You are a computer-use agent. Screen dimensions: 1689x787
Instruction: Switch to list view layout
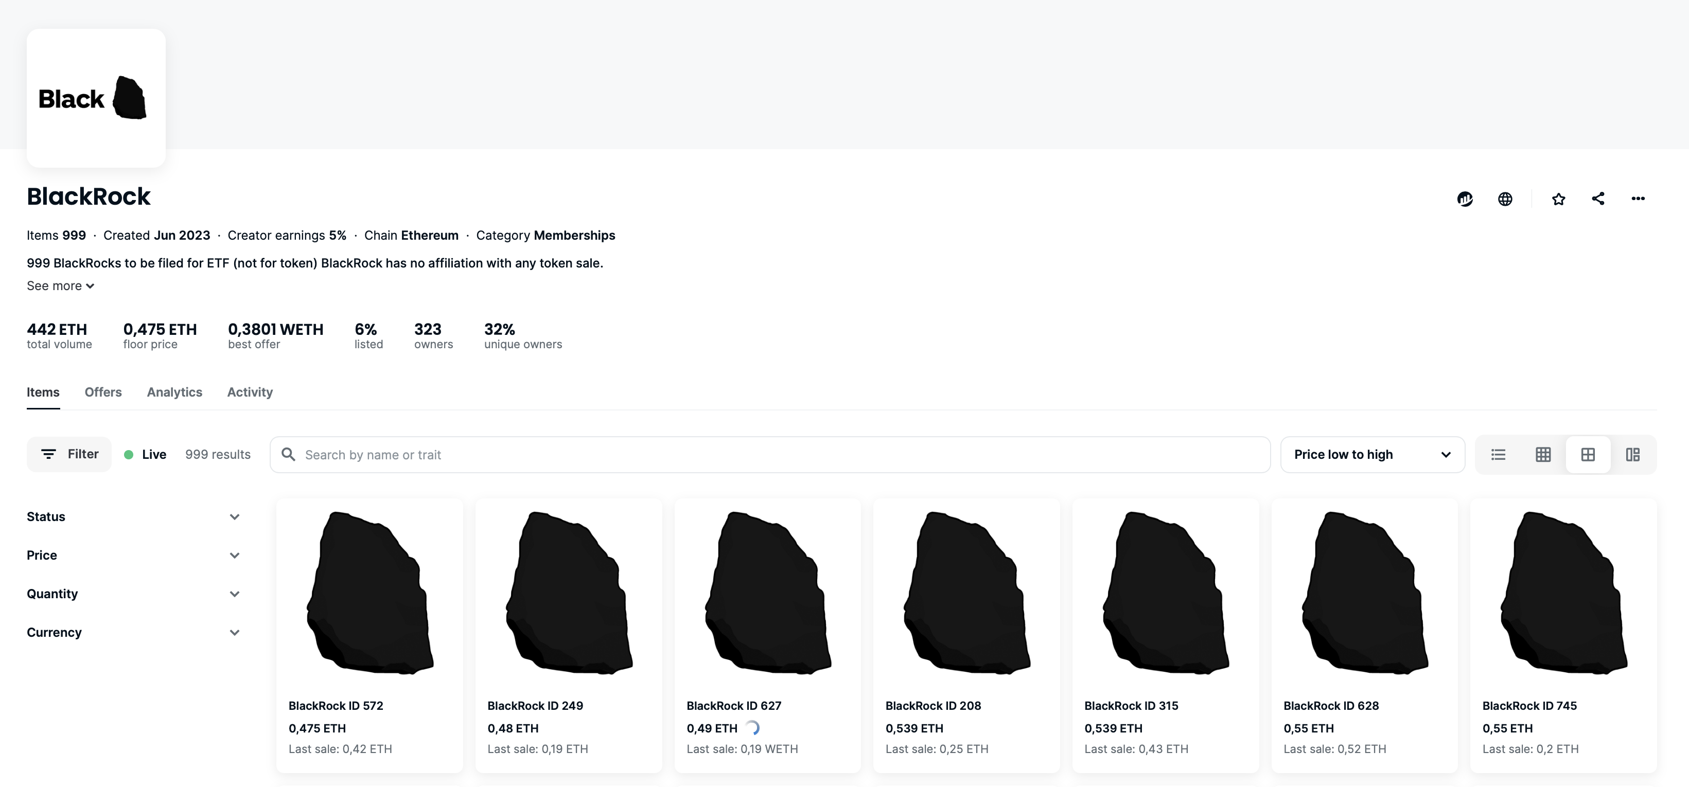coord(1498,455)
